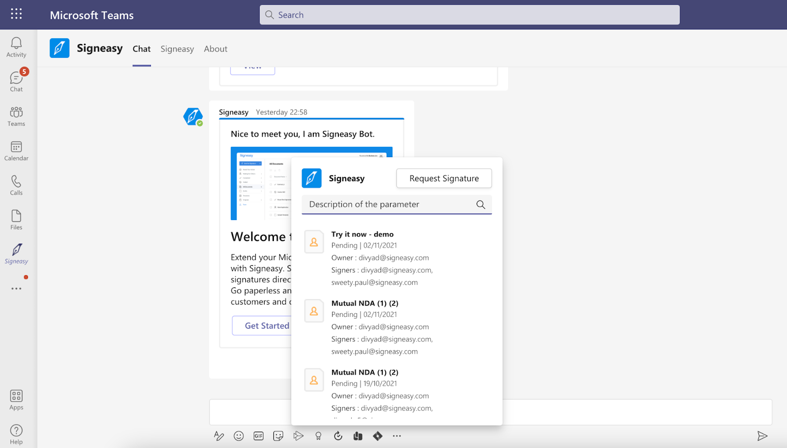Open Chat in the left sidebar
787x448 pixels.
pos(16,82)
